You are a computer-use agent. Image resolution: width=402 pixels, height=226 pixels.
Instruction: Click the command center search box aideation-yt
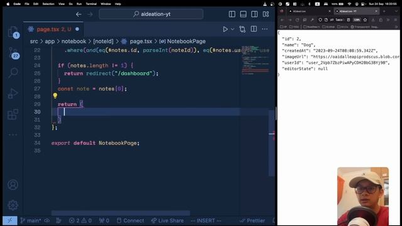[151, 14]
